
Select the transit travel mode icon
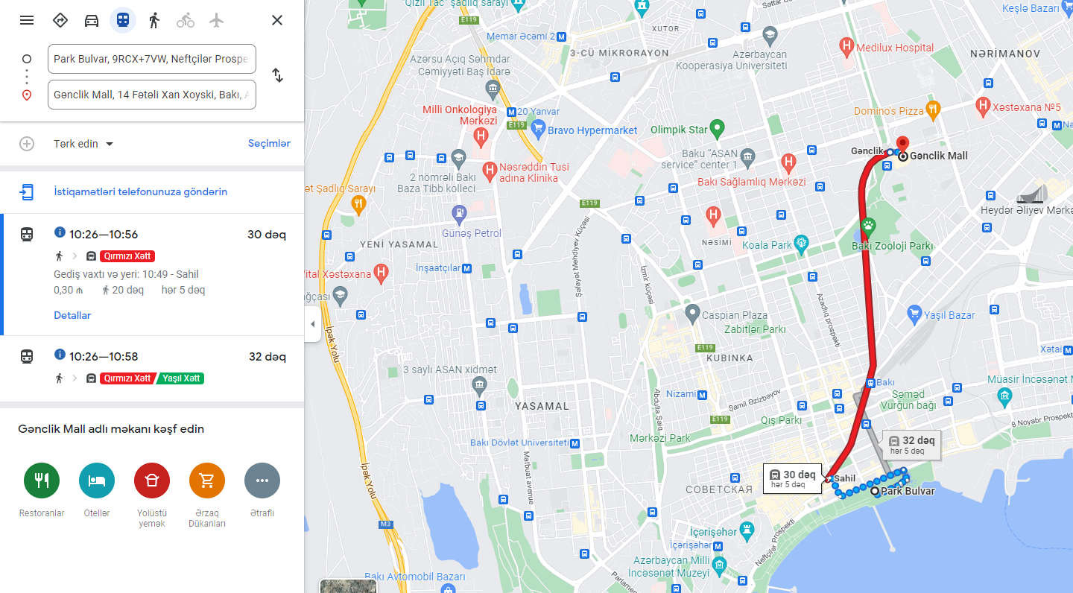[x=123, y=20]
